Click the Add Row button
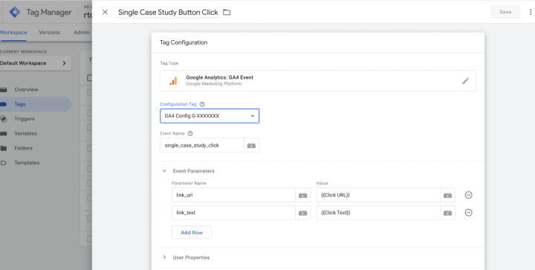 point(192,233)
